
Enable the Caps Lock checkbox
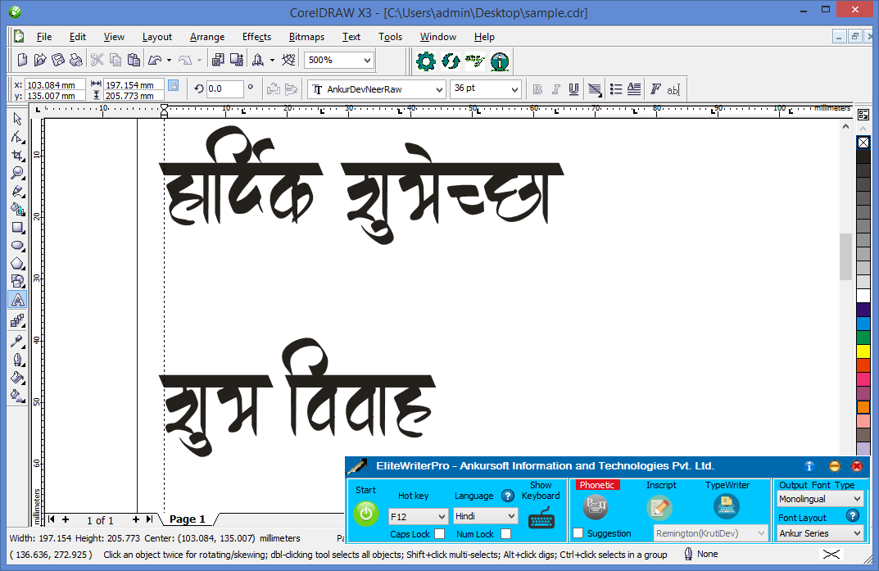coord(440,534)
